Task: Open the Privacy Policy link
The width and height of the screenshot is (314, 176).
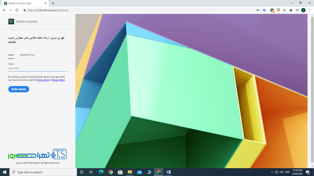Action: [x=58, y=80]
